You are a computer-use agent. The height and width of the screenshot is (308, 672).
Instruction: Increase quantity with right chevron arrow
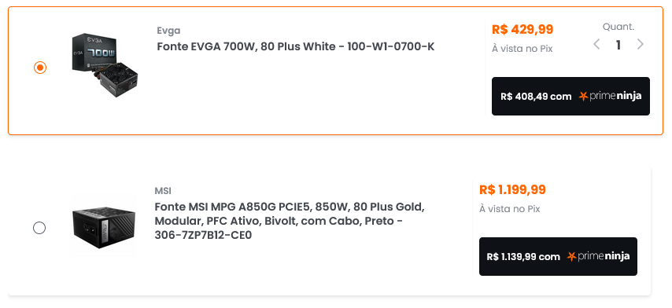[641, 44]
